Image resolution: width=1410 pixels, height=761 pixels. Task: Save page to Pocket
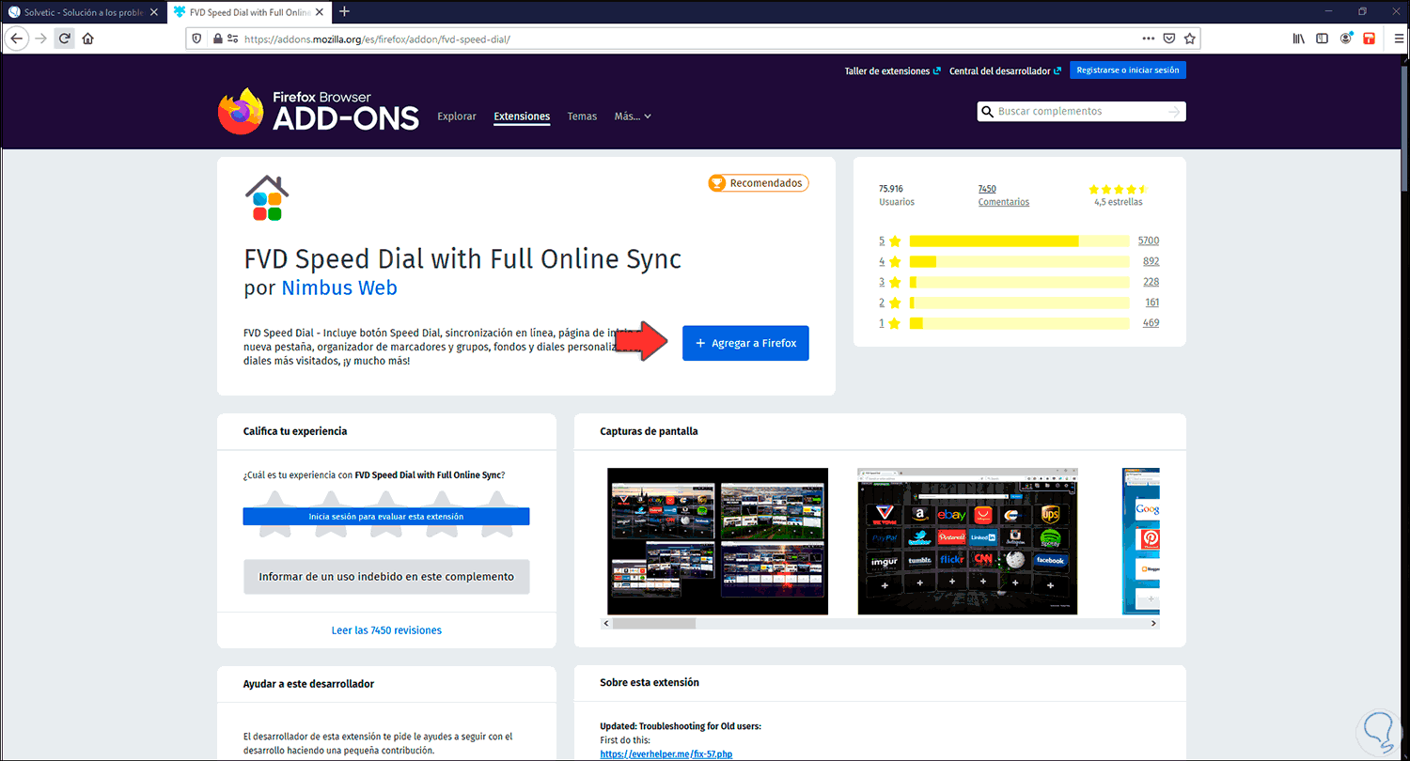[1169, 39]
